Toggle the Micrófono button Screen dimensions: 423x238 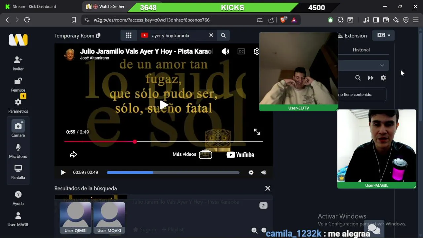pos(18,151)
